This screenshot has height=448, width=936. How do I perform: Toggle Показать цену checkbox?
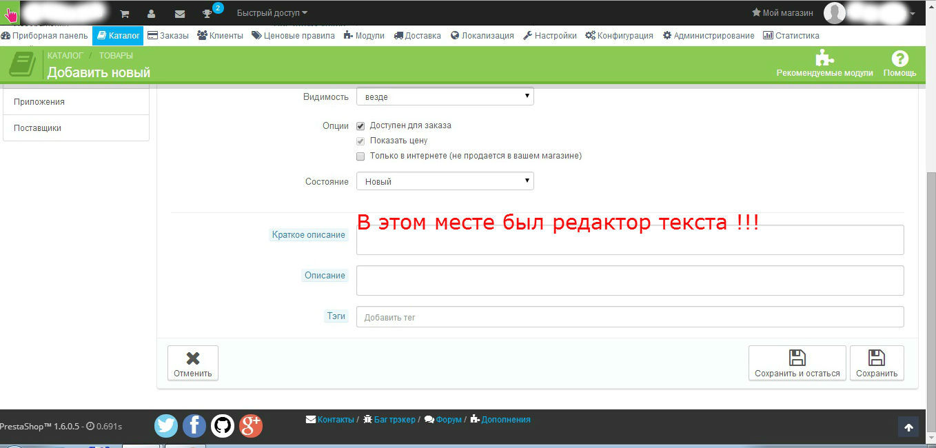360,141
